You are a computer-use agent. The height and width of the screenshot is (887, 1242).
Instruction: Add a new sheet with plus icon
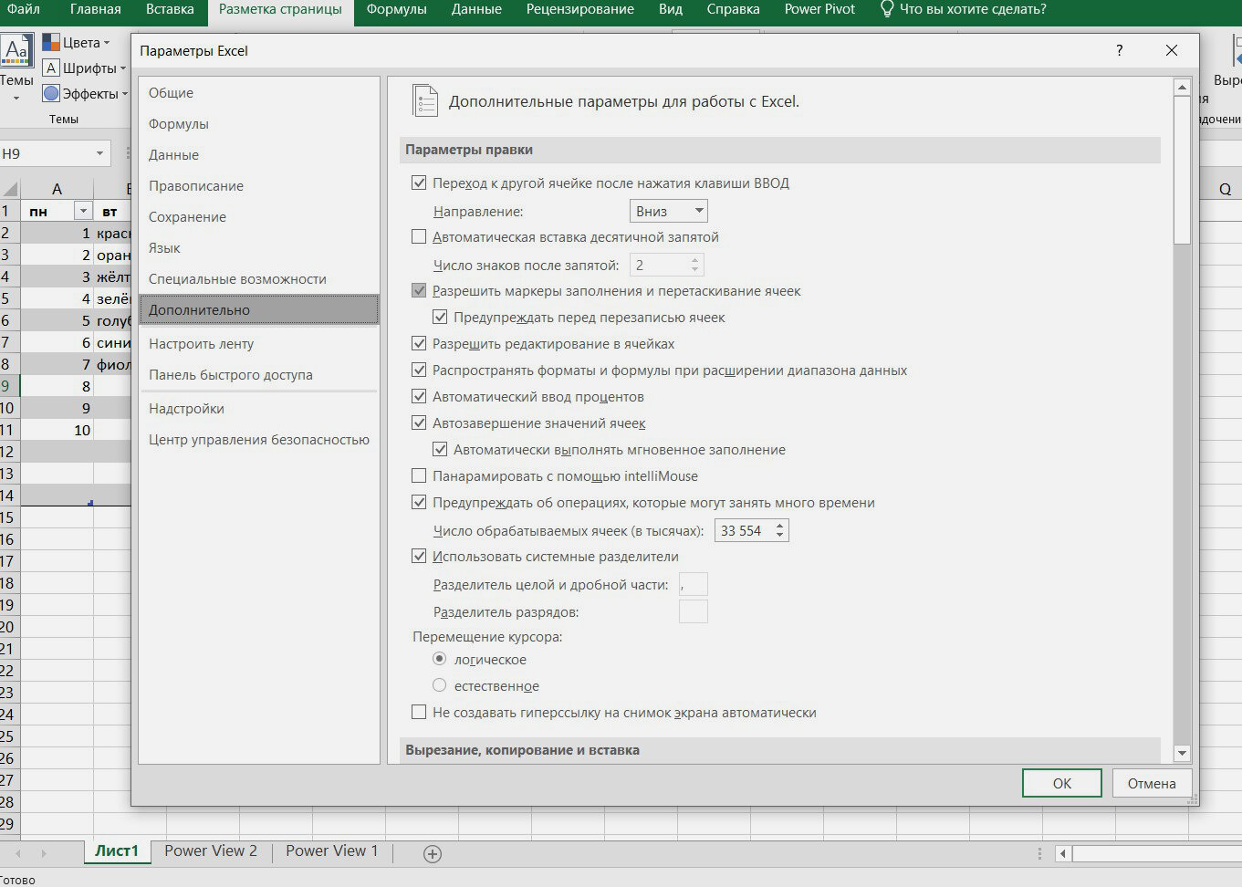[433, 854]
